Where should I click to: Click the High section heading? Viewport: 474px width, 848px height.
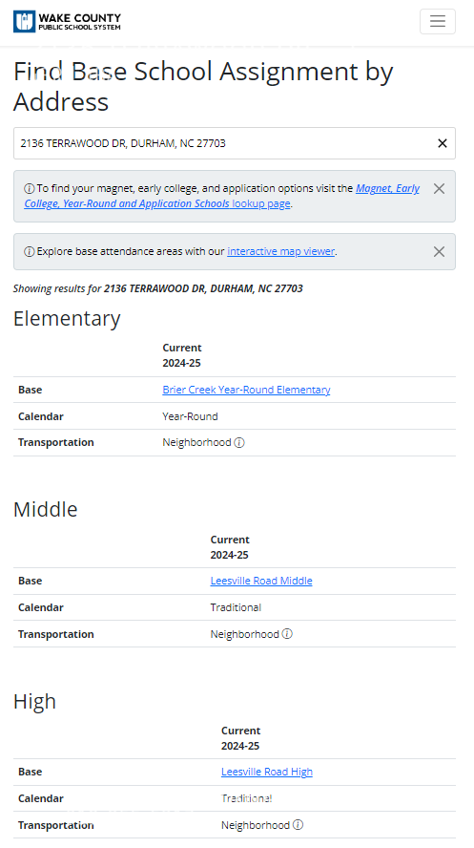click(34, 701)
